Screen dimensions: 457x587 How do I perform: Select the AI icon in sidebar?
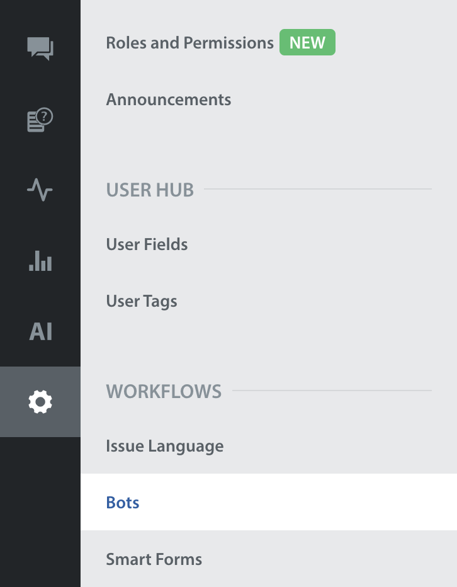coord(40,331)
